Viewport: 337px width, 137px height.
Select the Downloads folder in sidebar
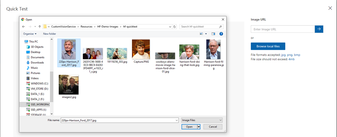[37, 63]
